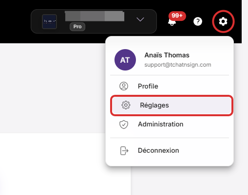Click the red 99+ notification badge
Screen dimensions: 248x195
point(177,16)
